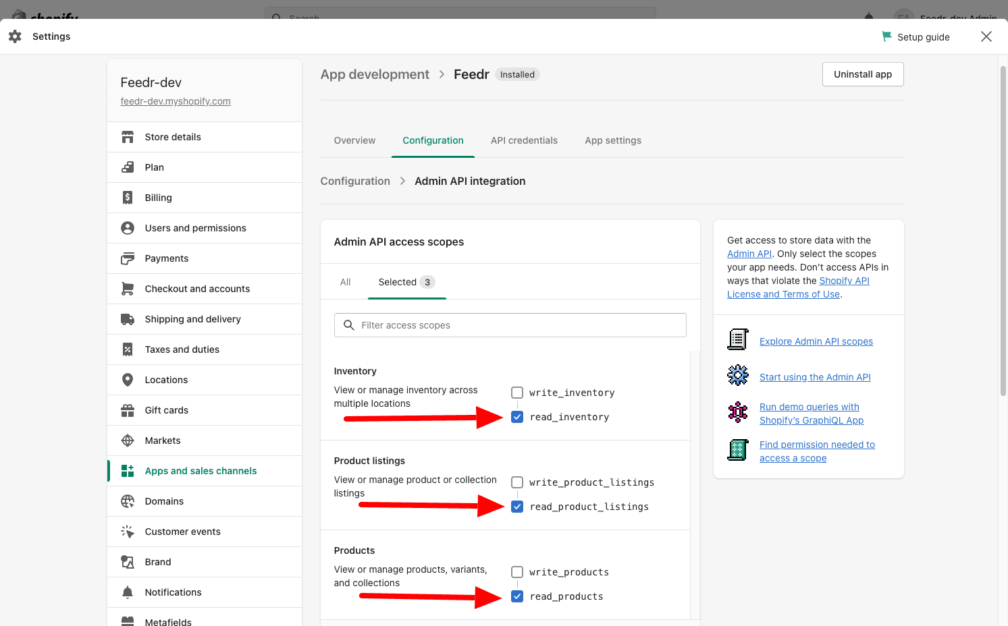Open the Overview tab
The width and height of the screenshot is (1008, 626).
coord(354,140)
